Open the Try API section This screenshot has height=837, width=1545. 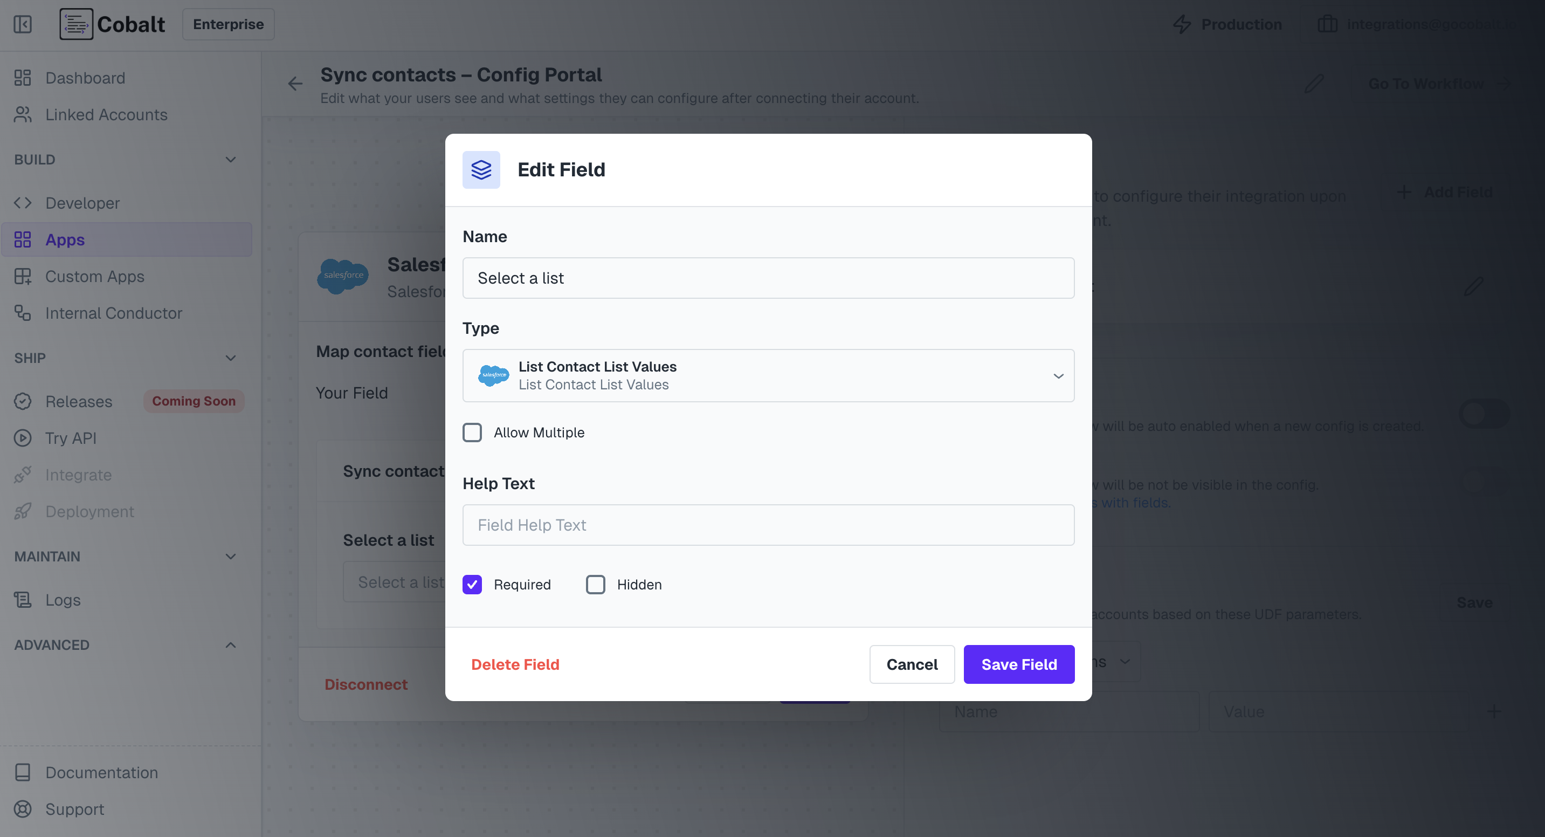coord(70,438)
